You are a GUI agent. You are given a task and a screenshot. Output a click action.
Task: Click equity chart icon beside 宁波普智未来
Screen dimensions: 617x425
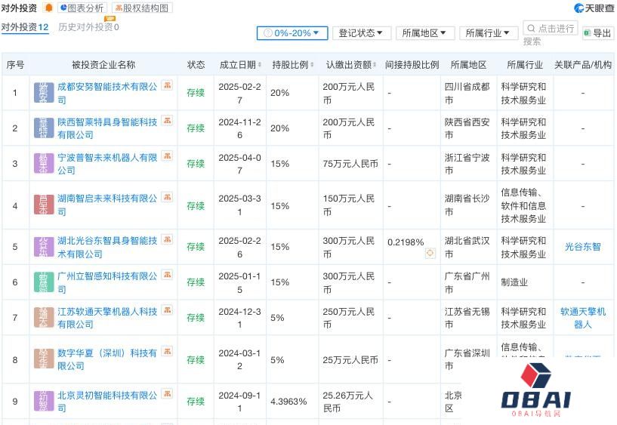[x=167, y=156]
